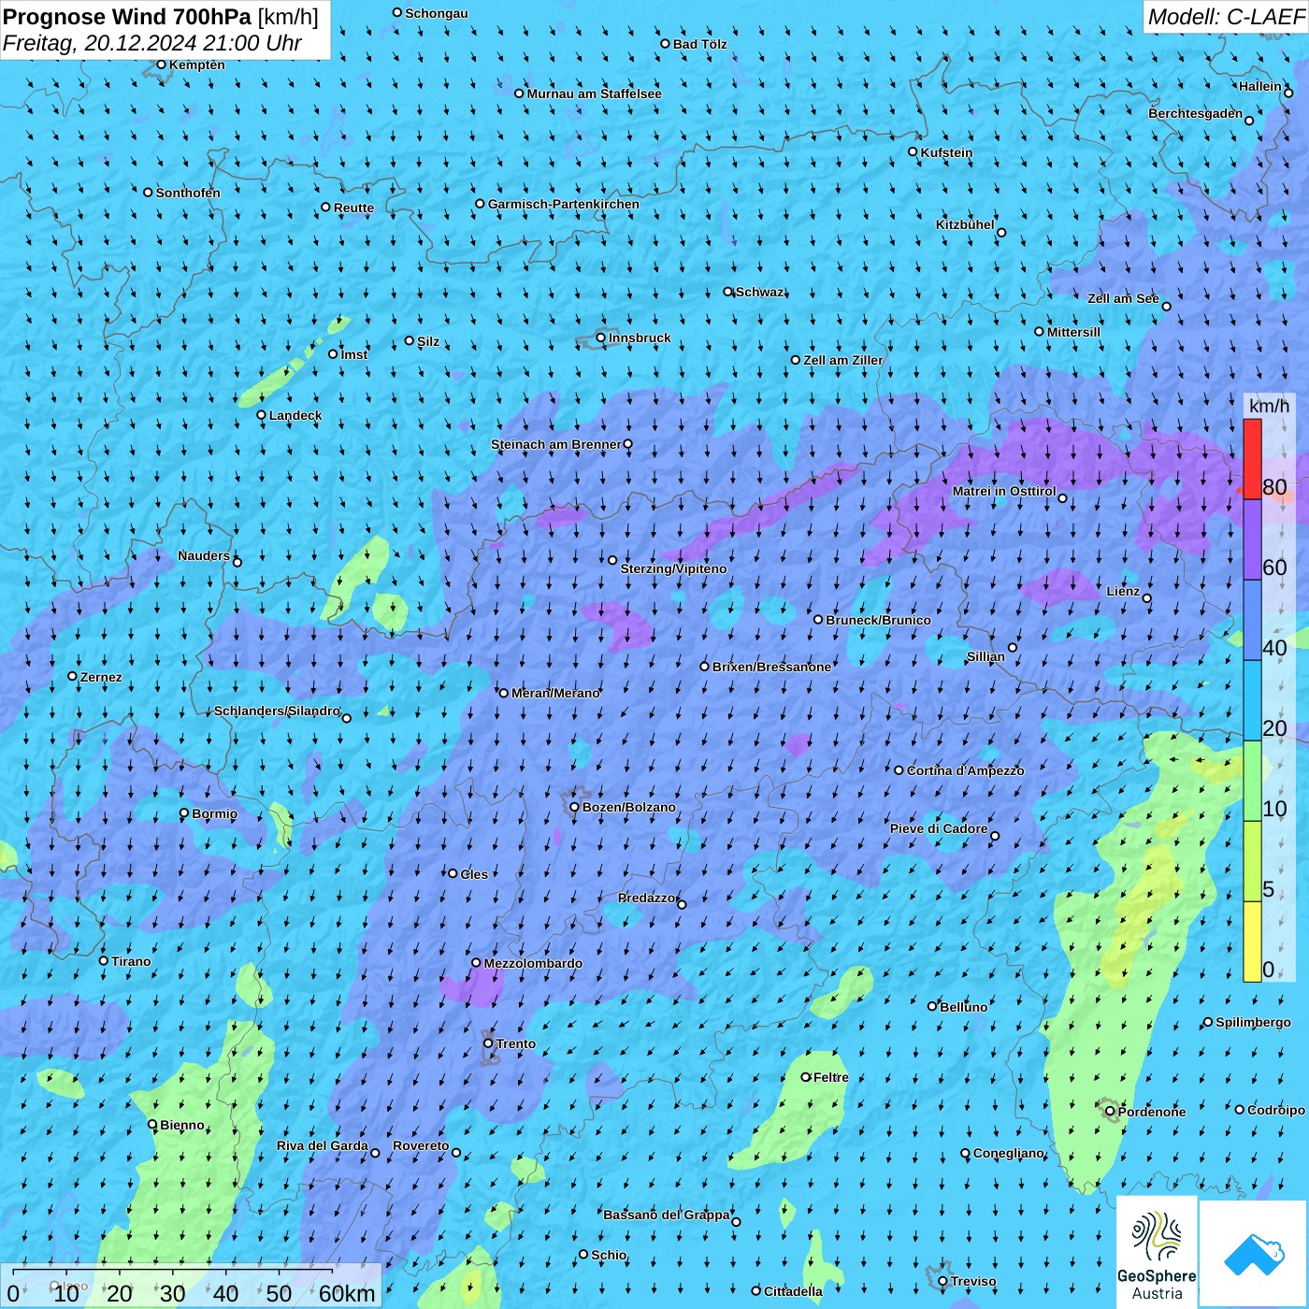The height and width of the screenshot is (1309, 1309).
Task: Click the Treviso city marker
Action: coord(942,1281)
